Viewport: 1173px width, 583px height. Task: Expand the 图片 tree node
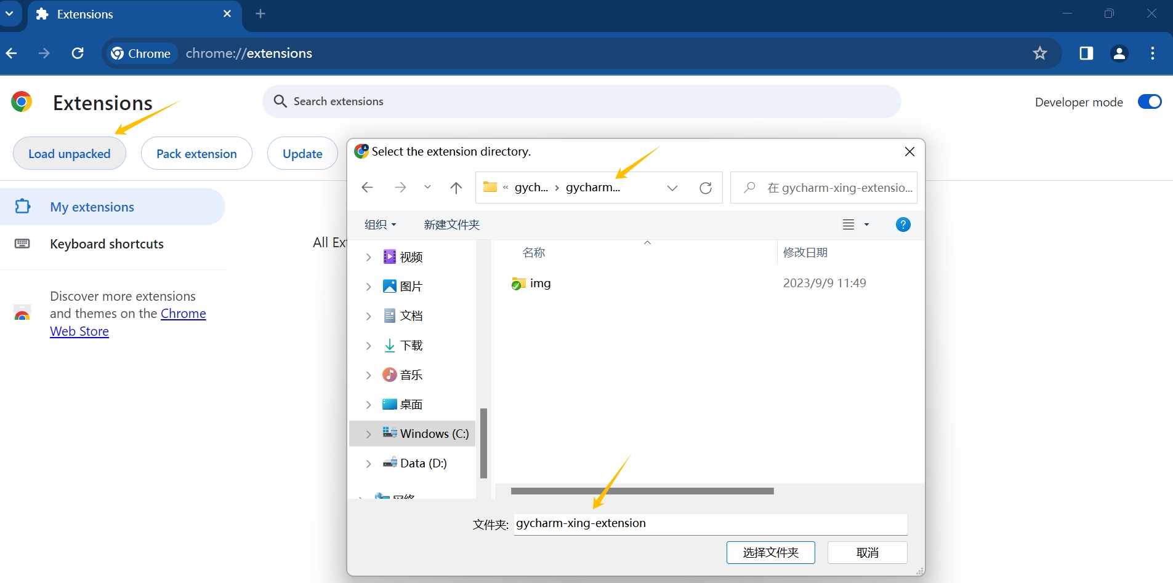pyautogui.click(x=368, y=287)
